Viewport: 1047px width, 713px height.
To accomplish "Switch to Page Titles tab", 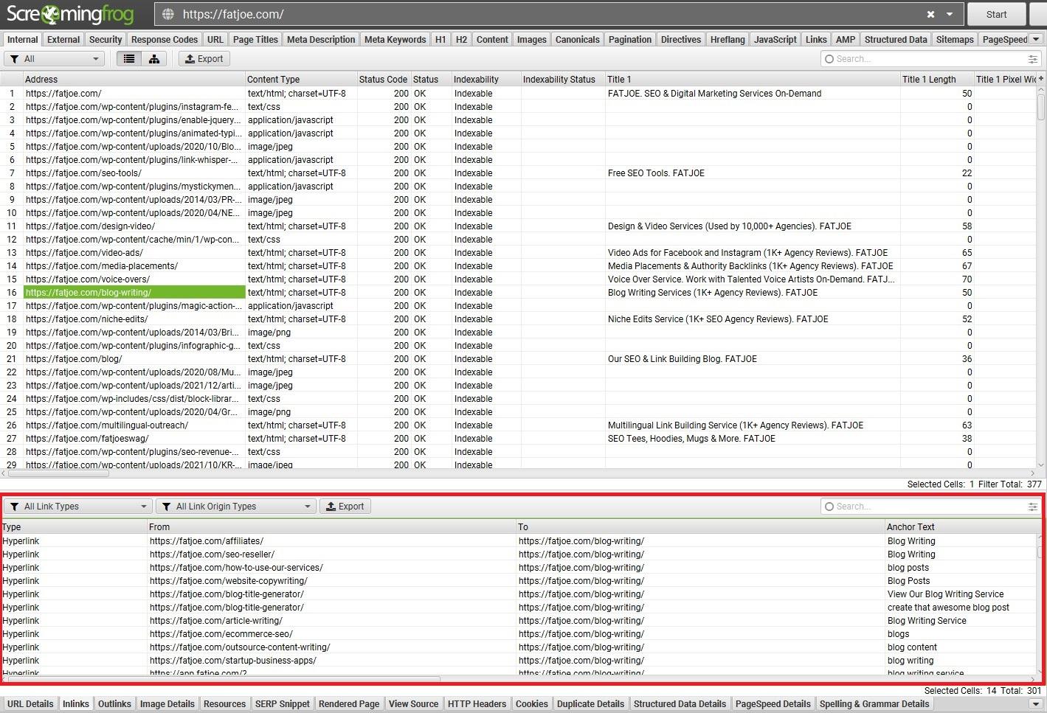I will click(255, 40).
